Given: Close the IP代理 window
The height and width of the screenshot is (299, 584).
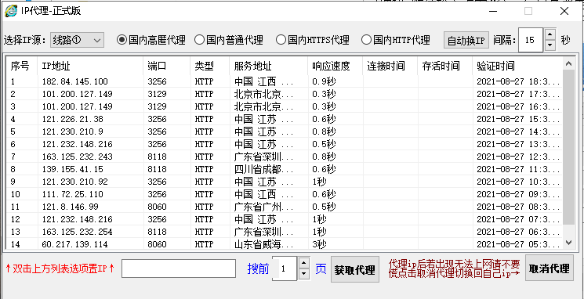Looking at the screenshot, I should (x=564, y=11).
